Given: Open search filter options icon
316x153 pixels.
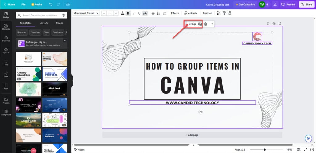Looking at the screenshot, I should (64, 15).
